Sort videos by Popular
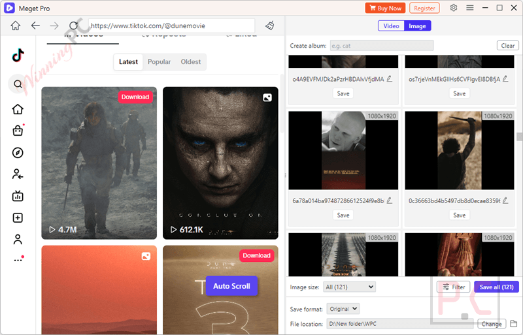The width and height of the screenshot is (523, 335). tap(159, 61)
